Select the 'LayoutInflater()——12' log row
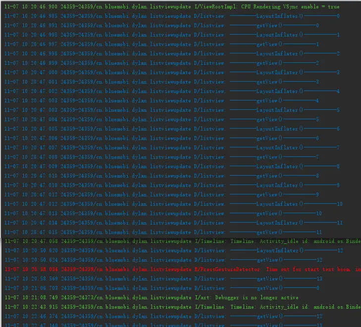The image size is (361, 327). (174, 251)
